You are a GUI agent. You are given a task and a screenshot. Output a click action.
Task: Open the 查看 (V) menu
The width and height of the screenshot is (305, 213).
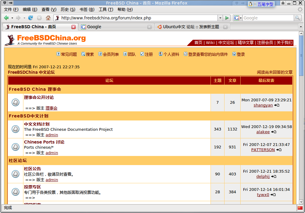49,9
